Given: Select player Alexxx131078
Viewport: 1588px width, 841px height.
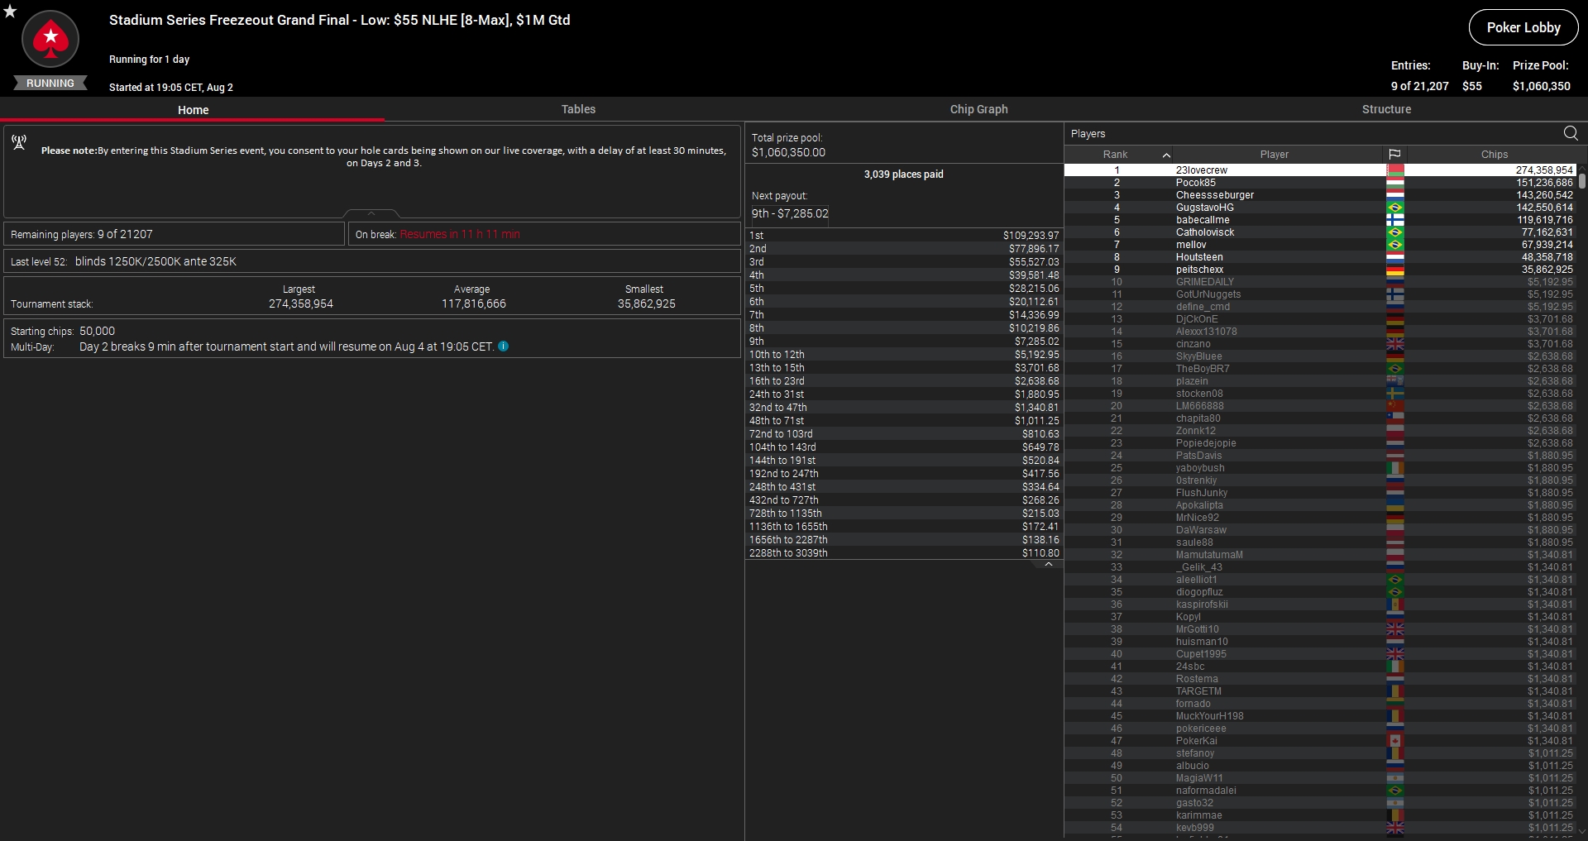Looking at the screenshot, I should coord(1320,332).
